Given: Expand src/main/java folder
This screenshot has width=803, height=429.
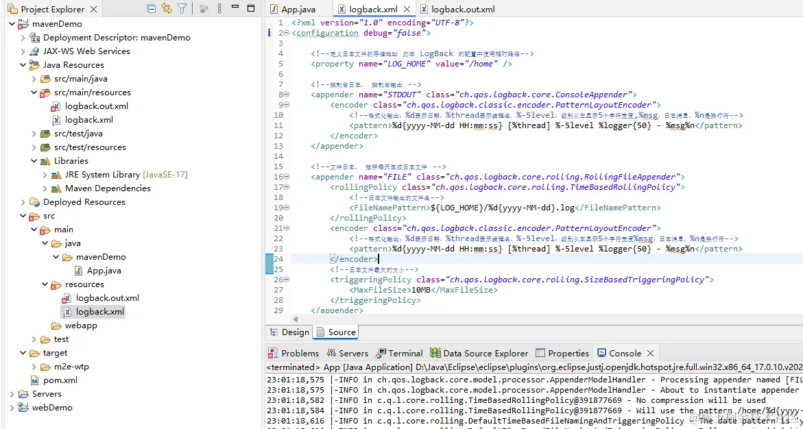Looking at the screenshot, I should click(x=34, y=79).
